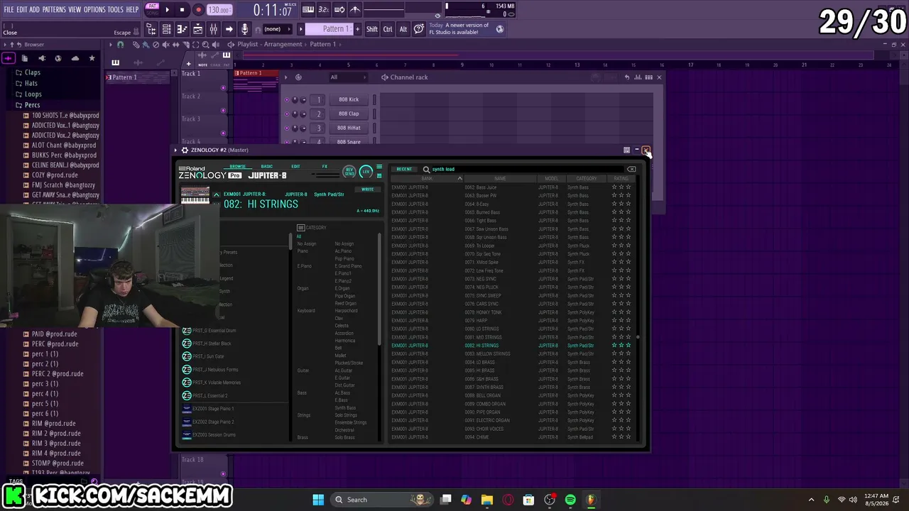Screen dimensions: 909x511
Task: Click the WRITE button in Zenology
Action: click(x=367, y=189)
